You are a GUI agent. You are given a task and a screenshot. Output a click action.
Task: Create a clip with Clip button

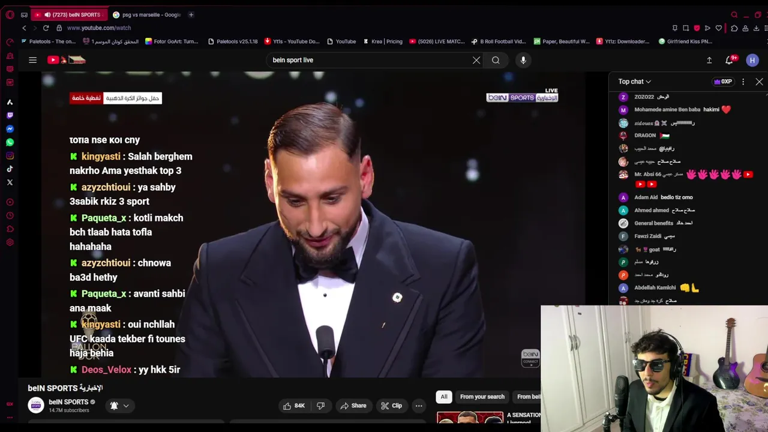391,406
